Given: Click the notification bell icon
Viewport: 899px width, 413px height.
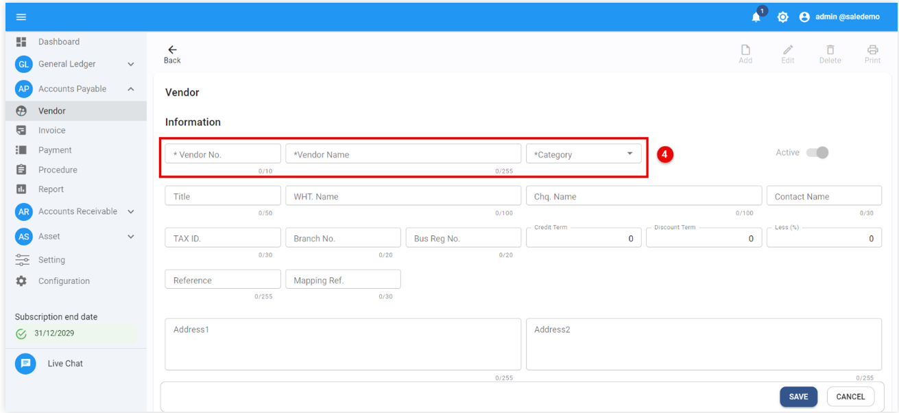Looking at the screenshot, I should click(x=756, y=17).
